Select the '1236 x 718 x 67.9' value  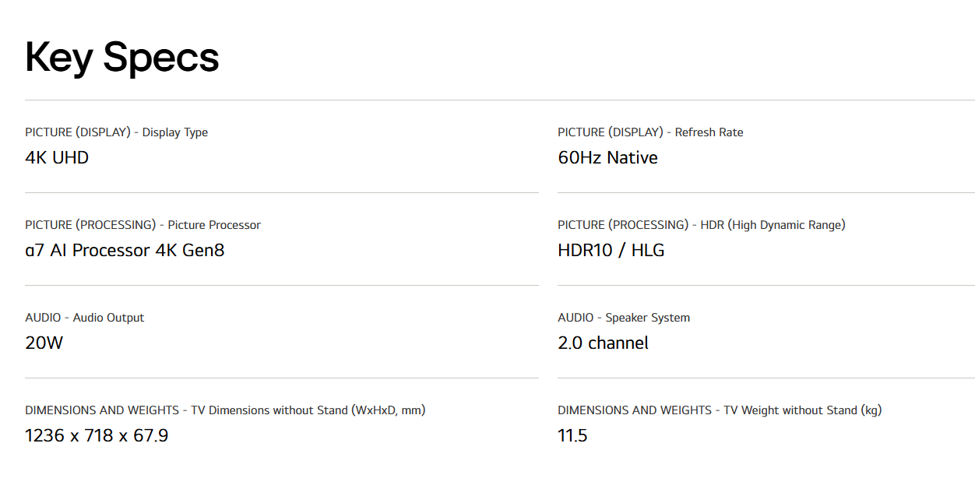coord(97,436)
